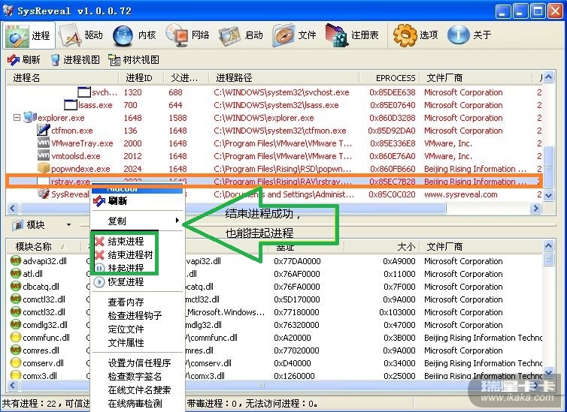Select the comx3.dll module row
The height and width of the screenshot is (412, 567).
pyautogui.click(x=274, y=375)
